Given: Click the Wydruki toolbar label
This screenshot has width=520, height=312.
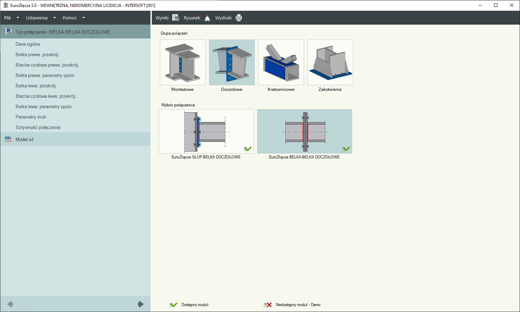Looking at the screenshot, I should pos(223,18).
